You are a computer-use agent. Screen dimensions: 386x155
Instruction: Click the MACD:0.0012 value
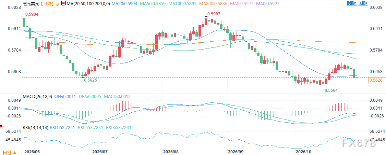[x=118, y=97]
